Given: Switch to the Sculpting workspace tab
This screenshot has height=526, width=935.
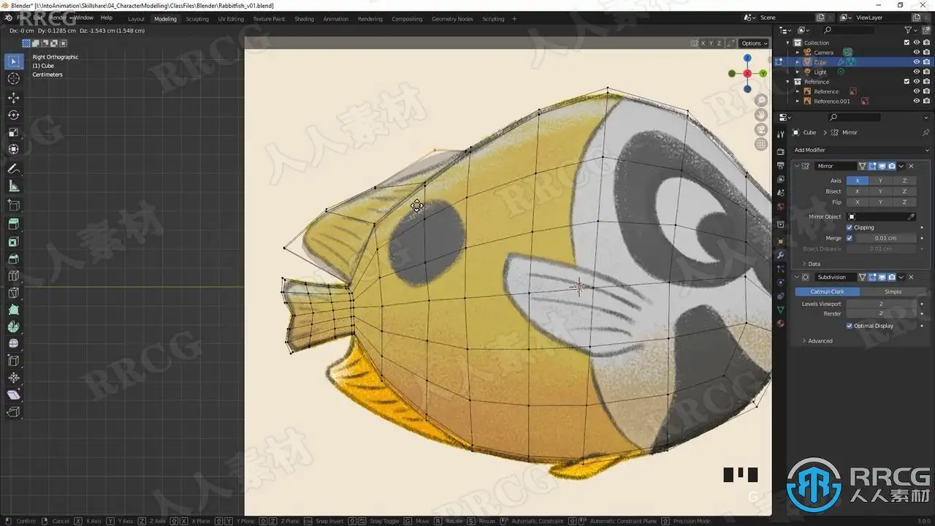Looking at the screenshot, I should click(197, 18).
